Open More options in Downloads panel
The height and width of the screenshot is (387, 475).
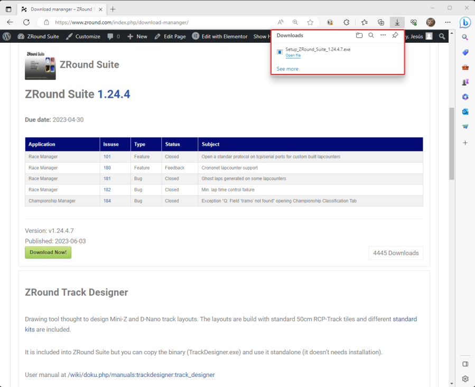[x=383, y=35]
